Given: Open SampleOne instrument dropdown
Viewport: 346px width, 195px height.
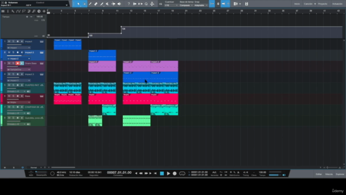Looking at the screenshot, I should pyautogui.click(x=18, y=70).
